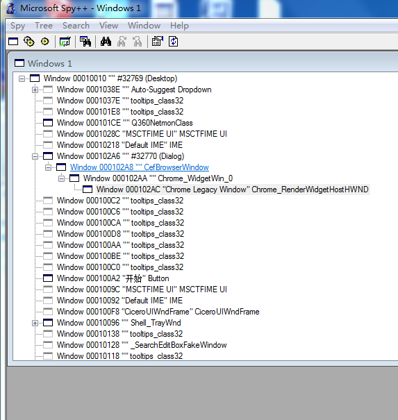Open Properties toolbar icon
Viewport: 398px width, 420px height.
(x=157, y=42)
